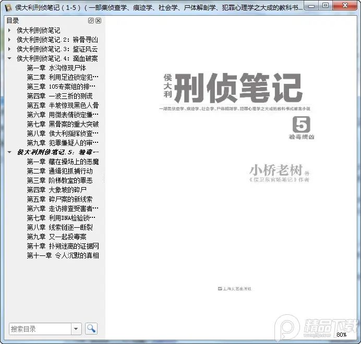Click the 搜索目录 search input field

coord(40,328)
